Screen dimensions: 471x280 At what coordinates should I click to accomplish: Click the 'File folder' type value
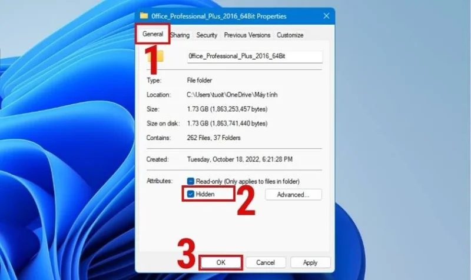200,80
